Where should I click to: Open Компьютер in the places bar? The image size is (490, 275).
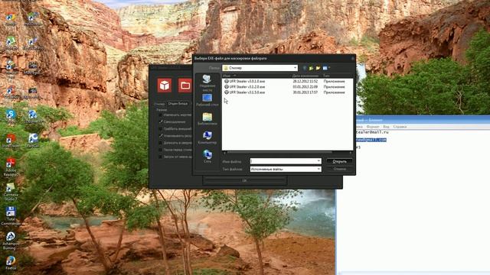207,137
